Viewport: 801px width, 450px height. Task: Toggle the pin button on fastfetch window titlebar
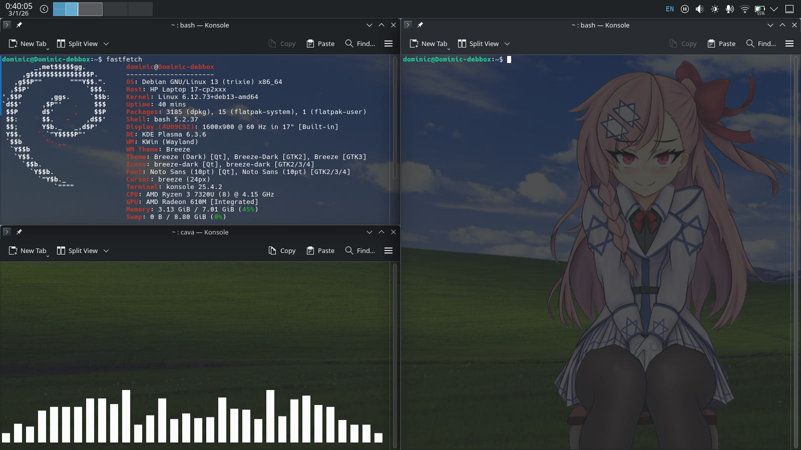click(x=19, y=25)
